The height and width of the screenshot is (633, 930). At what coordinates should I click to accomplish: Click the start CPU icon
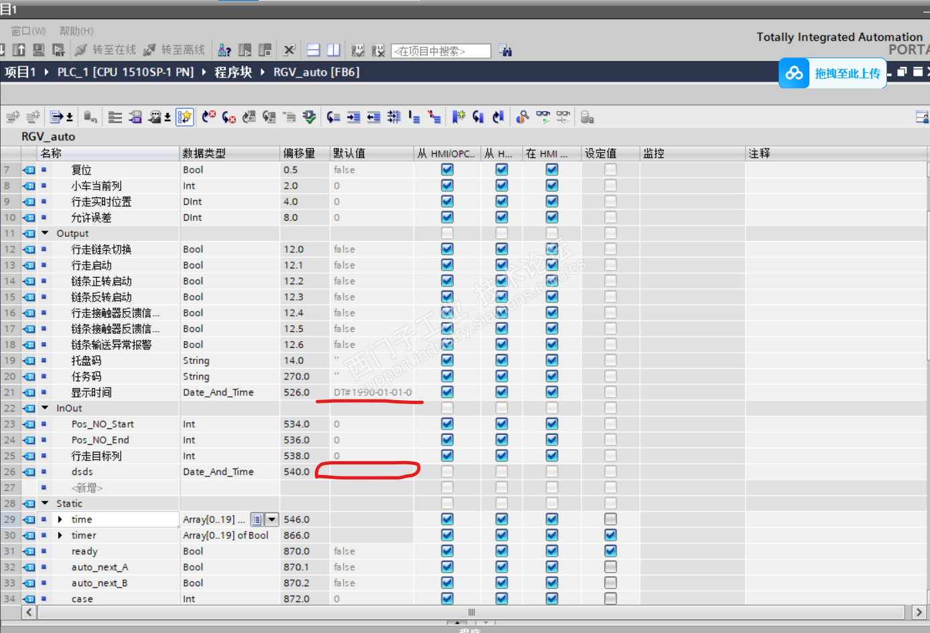[x=245, y=50]
